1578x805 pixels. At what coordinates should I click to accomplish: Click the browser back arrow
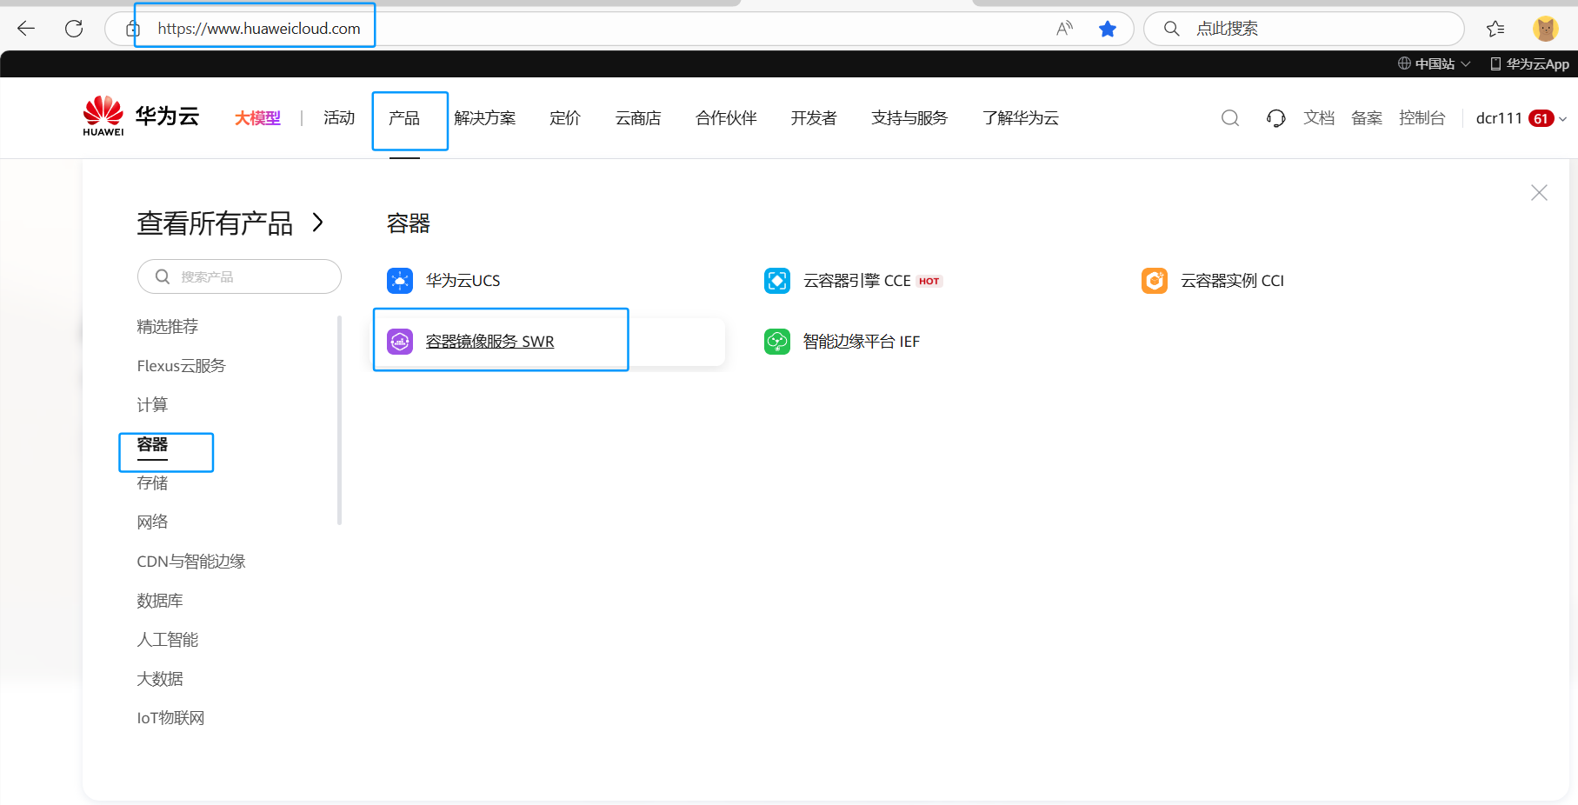(26, 29)
